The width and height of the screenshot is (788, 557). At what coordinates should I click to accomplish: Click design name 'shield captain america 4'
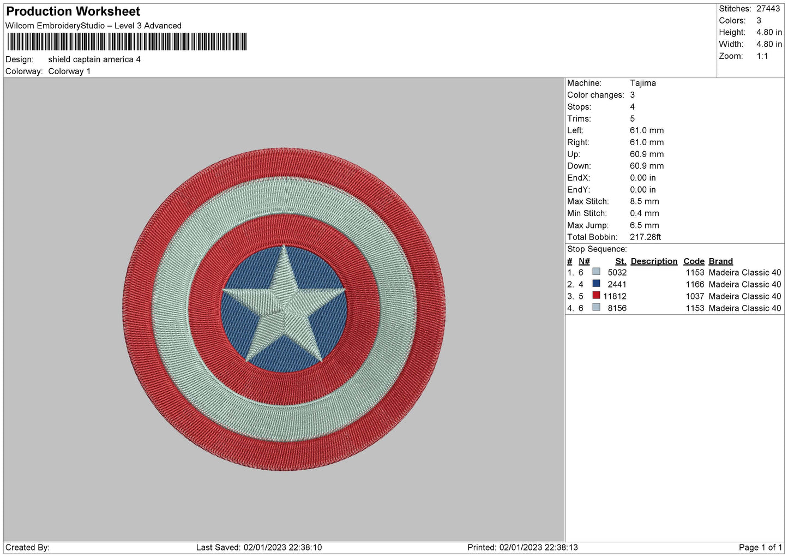[94, 59]
